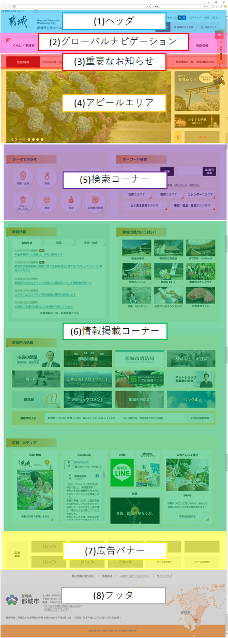Click the keyword 検索 button
Viewport: 228px width, 638px height.
(x=166, y=171)
